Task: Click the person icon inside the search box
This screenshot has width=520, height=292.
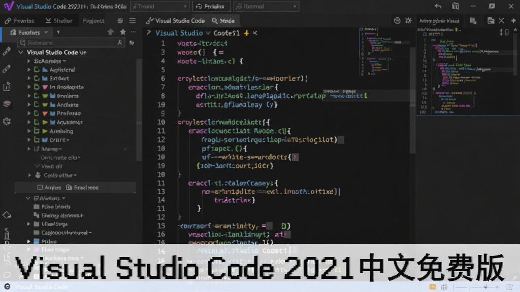Action: click(120, 43)
